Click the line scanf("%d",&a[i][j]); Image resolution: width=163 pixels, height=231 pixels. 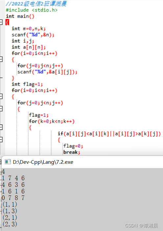tap(47, 72)
